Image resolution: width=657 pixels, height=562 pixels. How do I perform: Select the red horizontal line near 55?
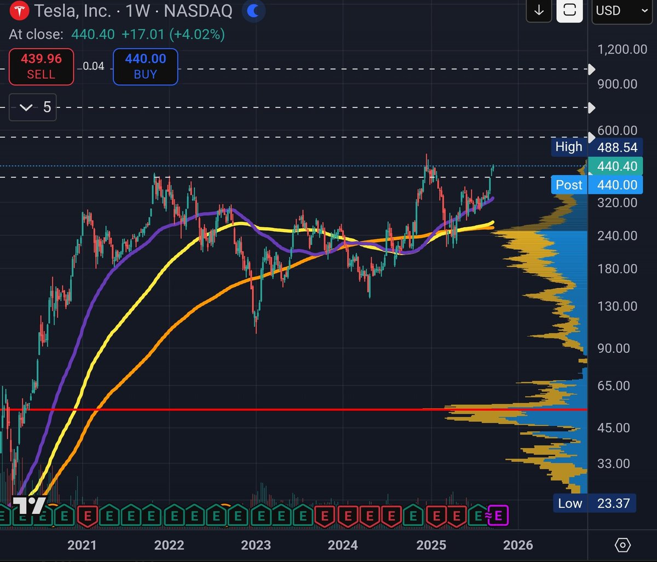pyautogui.click(x=293, y=409)
